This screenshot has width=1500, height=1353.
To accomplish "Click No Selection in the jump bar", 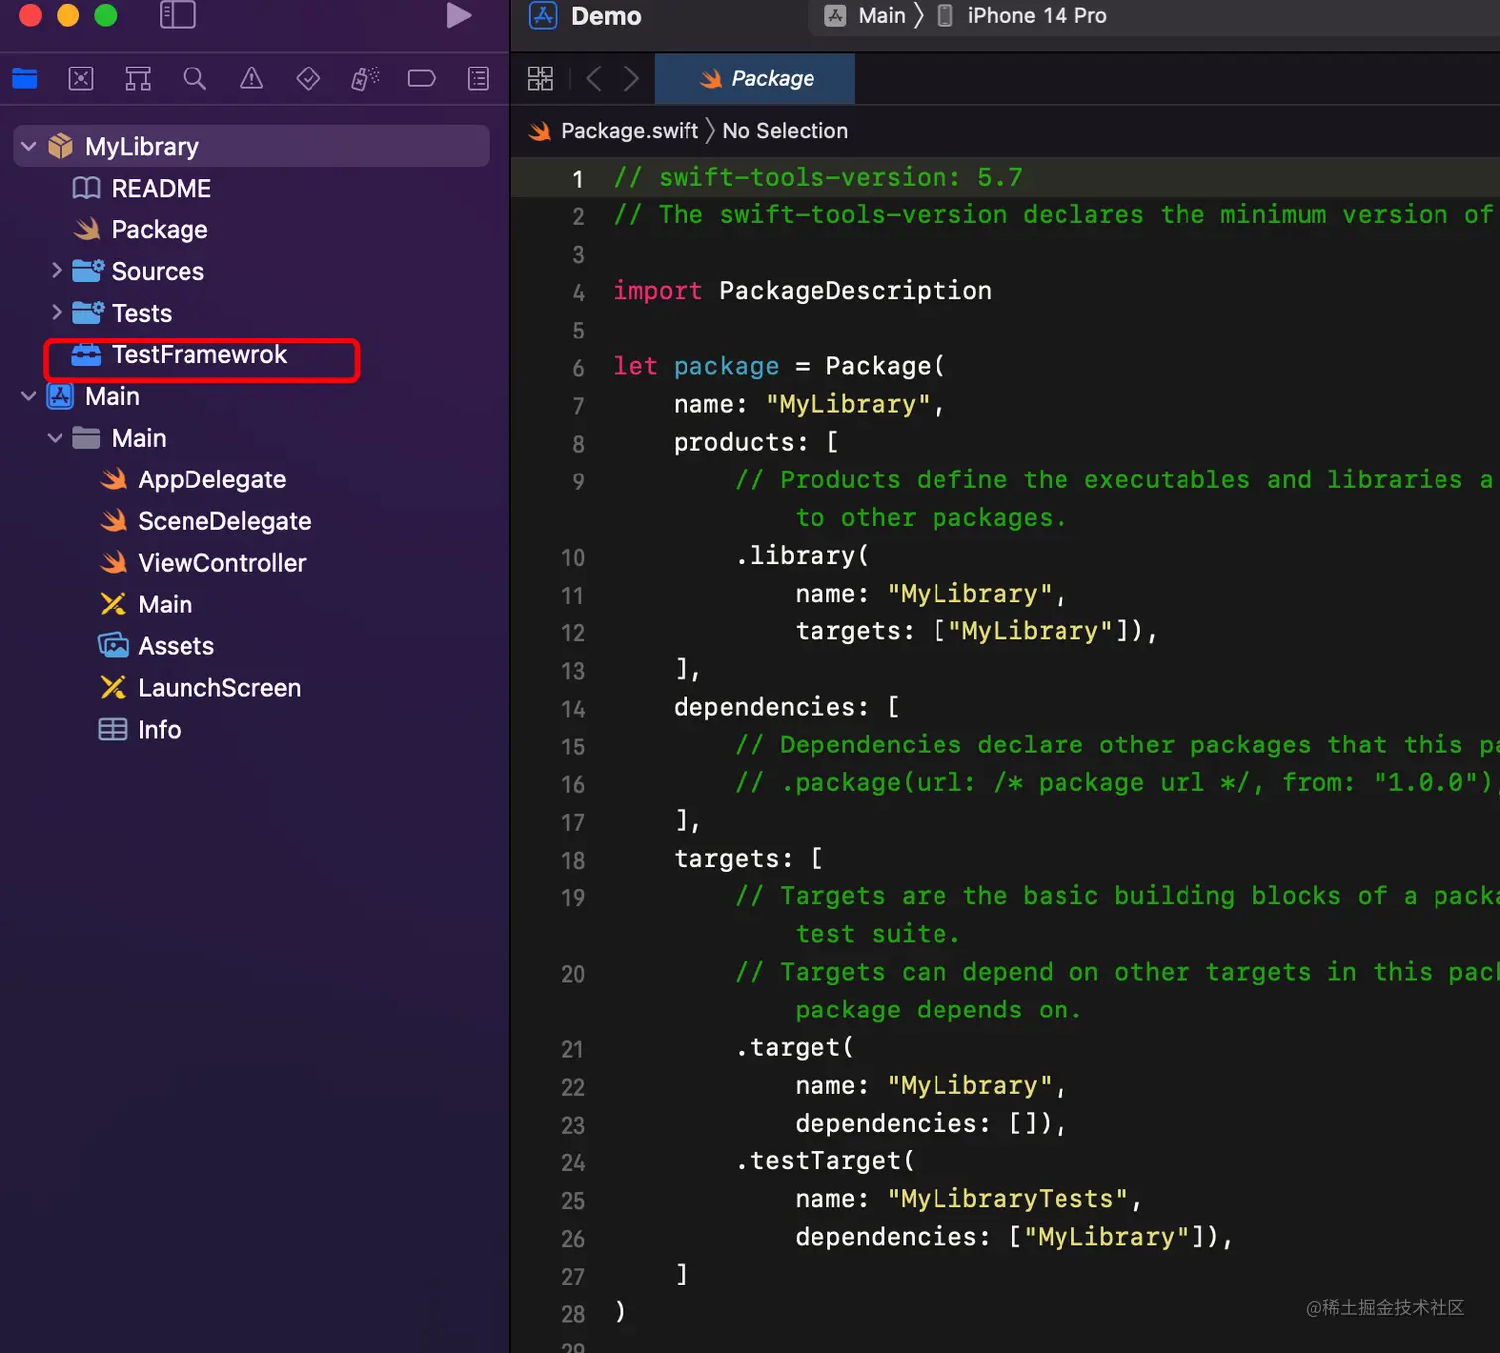I will [x=785, y=131].
